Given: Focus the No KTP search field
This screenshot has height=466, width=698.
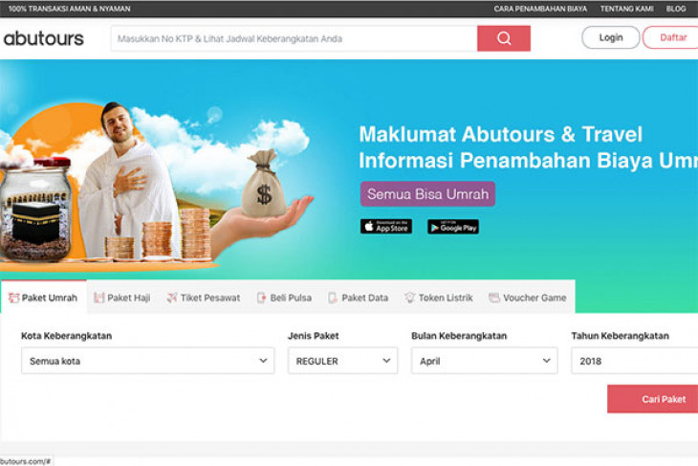Looking at the screenshot, I should [x=294, y=39].
